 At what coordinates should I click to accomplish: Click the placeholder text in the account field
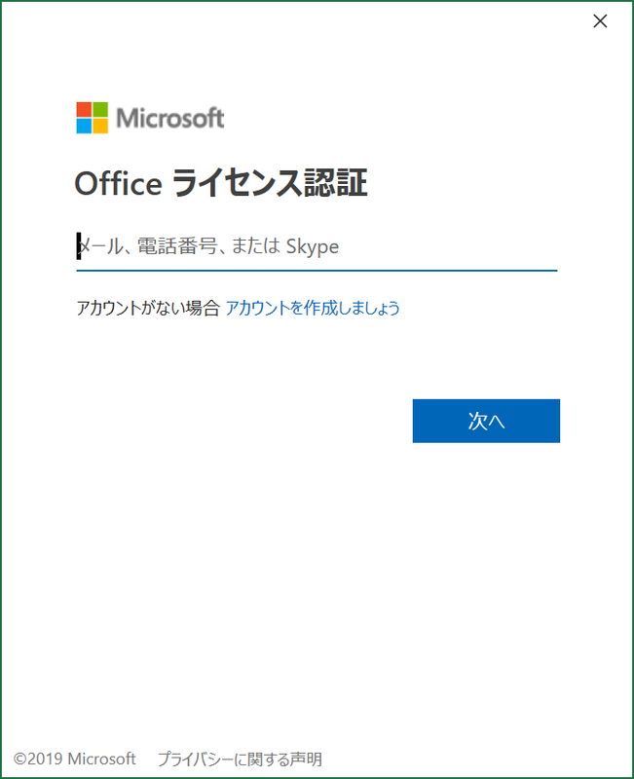coord(207,246)
